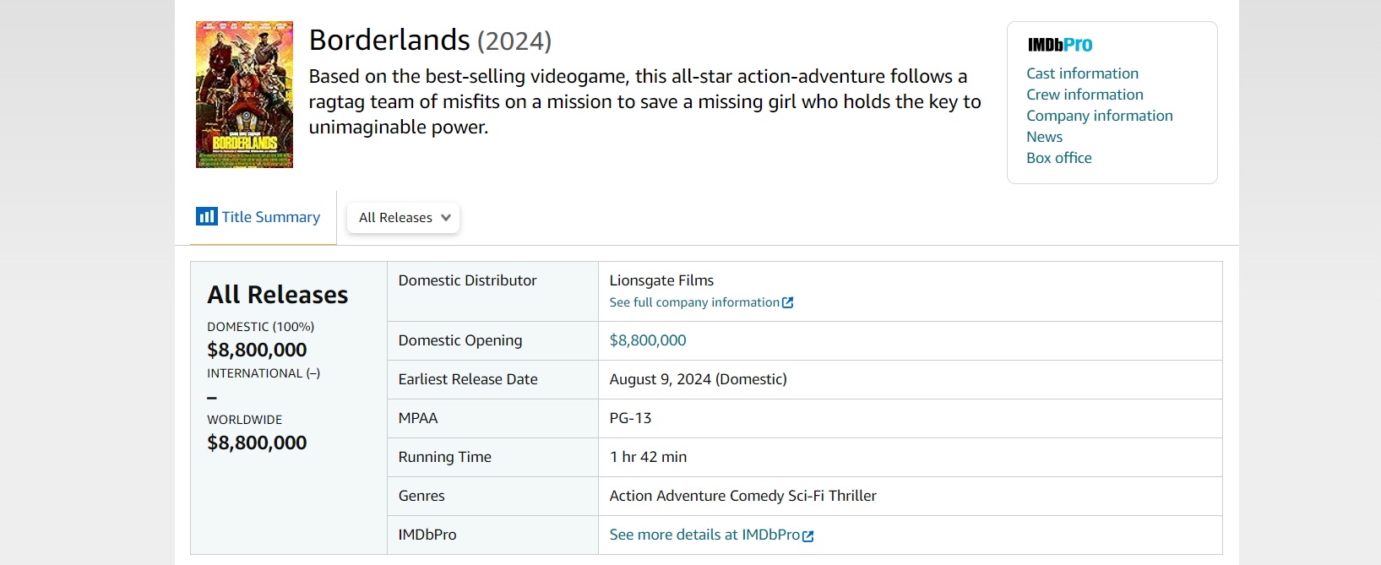Click the INTERNATIONAL (–) label
The image size is (1381, 565).
pos(264,373)
